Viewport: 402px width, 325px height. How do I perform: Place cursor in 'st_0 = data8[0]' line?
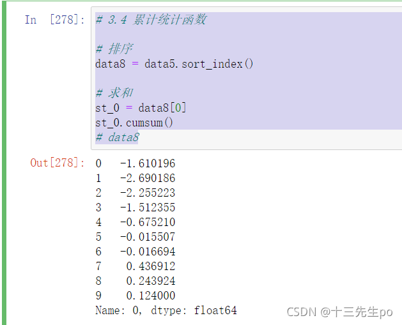(x=141, y=108)
